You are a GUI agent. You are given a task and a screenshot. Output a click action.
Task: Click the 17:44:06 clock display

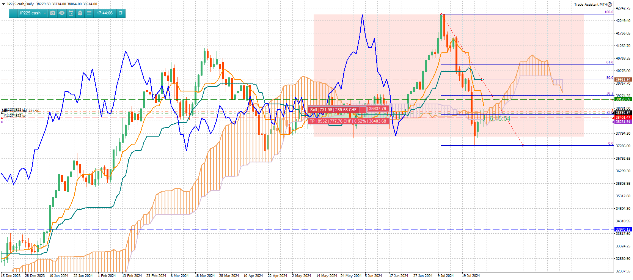coord(105,13)
